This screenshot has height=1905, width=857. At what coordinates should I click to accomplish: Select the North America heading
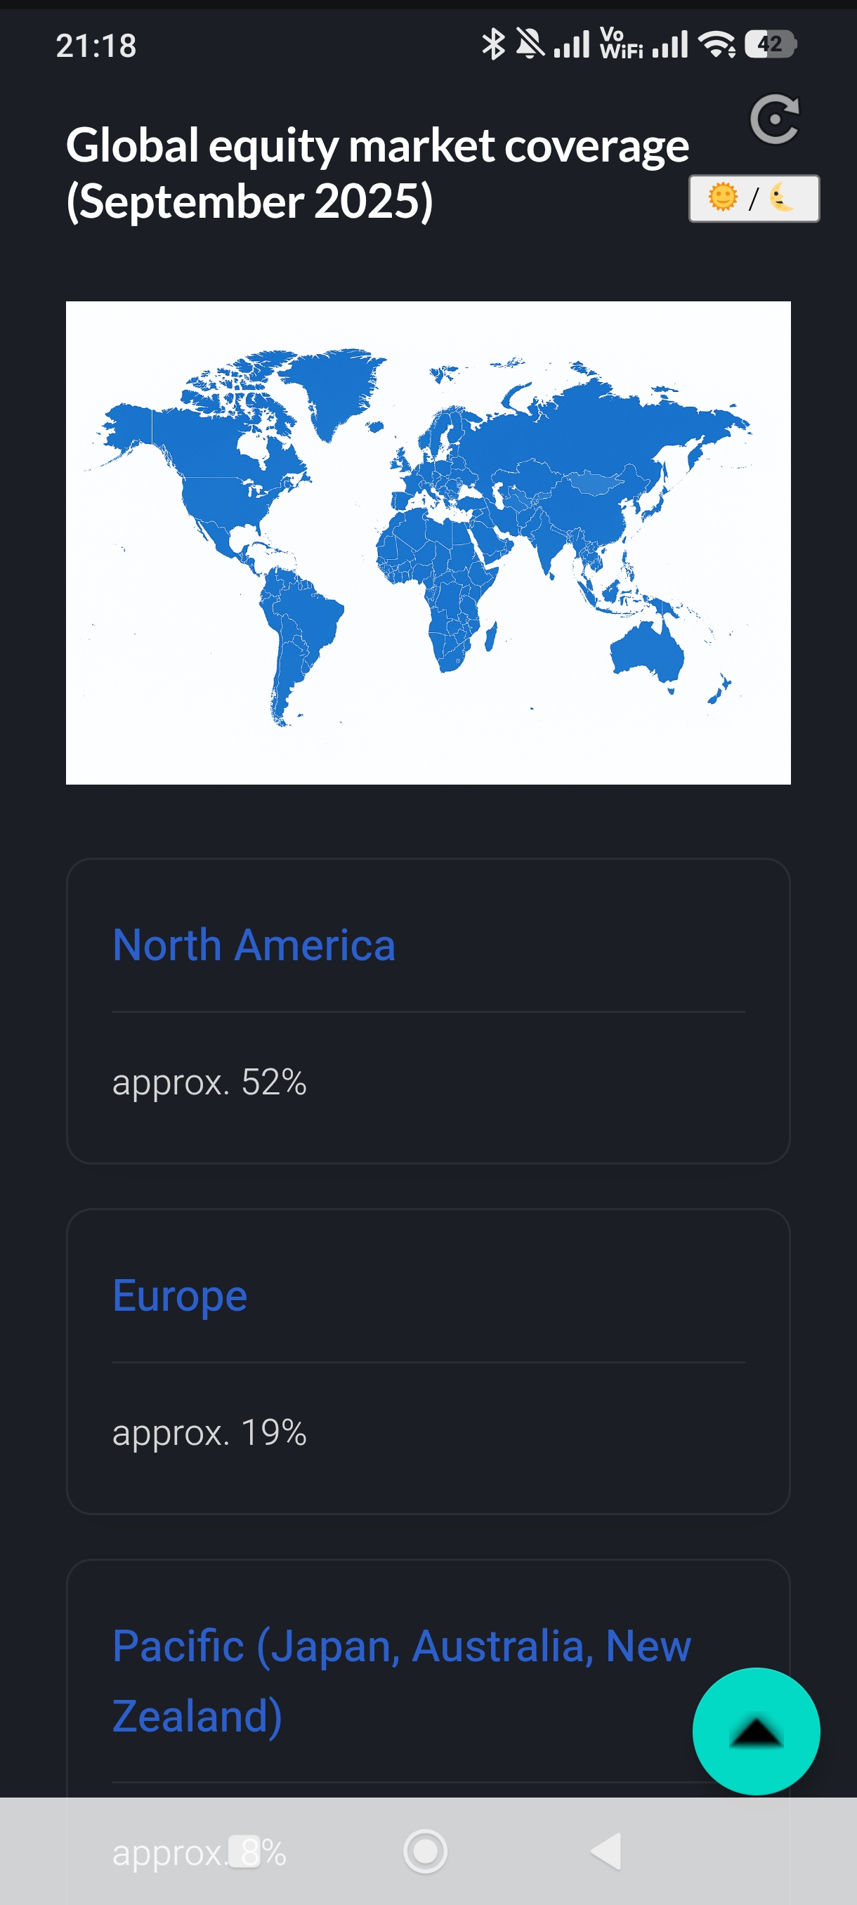(254, 945)
